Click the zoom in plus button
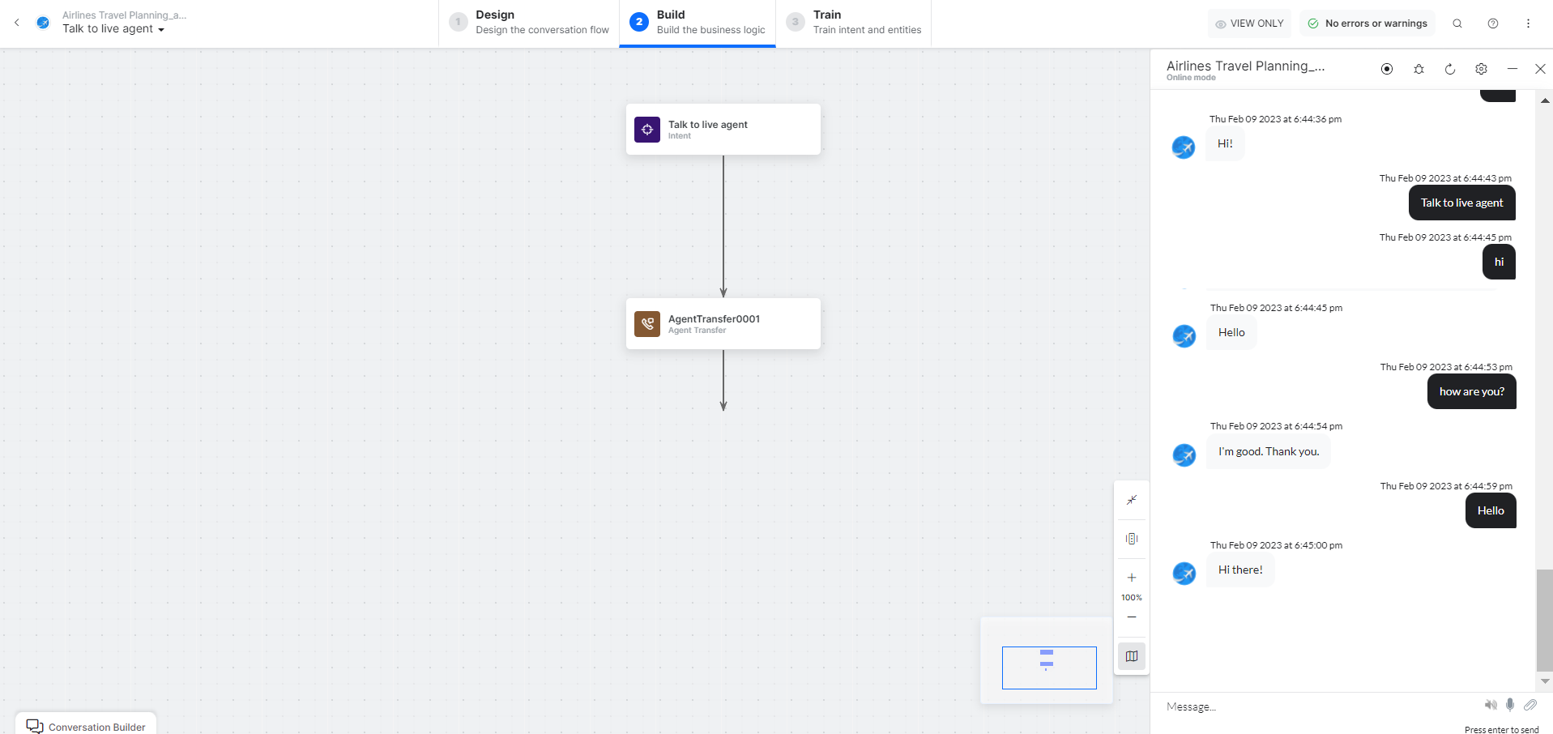Viewport: 1553px width, 734px height. point(1132,578)
